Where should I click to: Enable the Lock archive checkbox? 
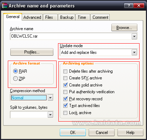click(x=65, y=113)
